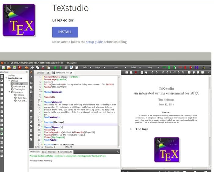Collapse the Features tree node
The image size is (214, 172).
[9, 92]
